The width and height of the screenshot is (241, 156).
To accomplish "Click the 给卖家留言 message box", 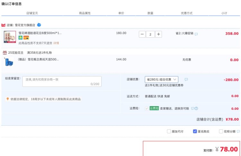I will (x=62, y=82).
